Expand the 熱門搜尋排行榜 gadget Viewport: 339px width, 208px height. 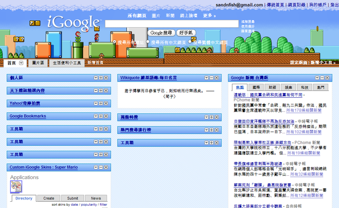(212, 130)
